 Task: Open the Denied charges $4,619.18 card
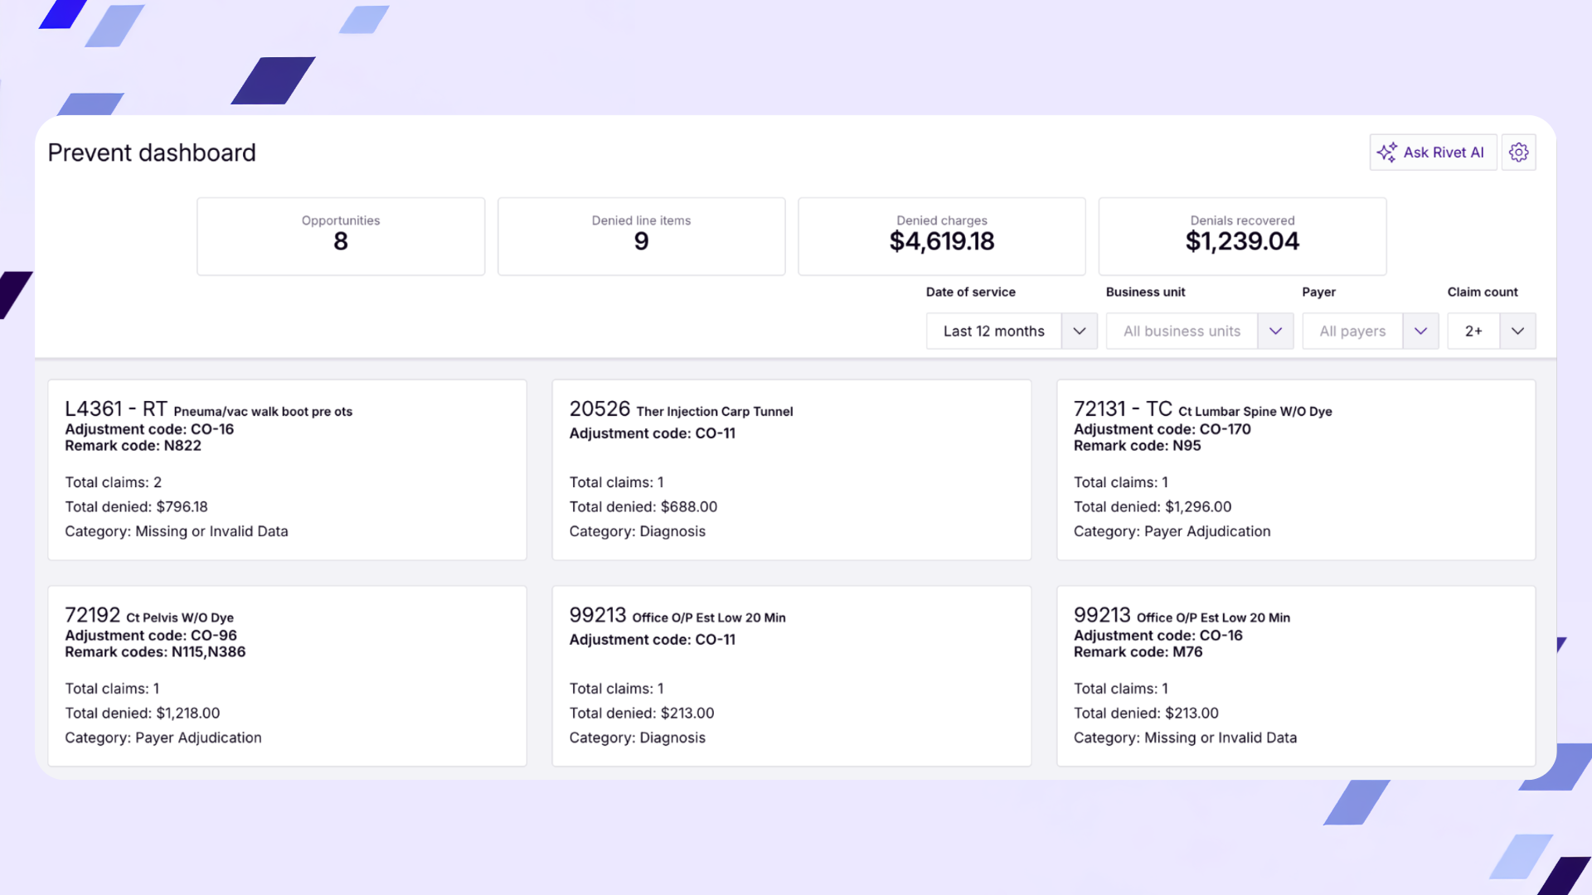click(941, 235)
